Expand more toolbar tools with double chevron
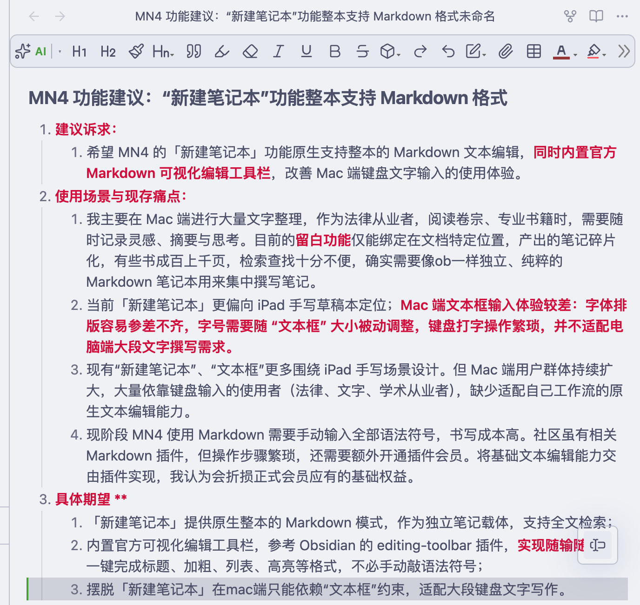This screenshot has width=640, height=605. pos(624,51)
